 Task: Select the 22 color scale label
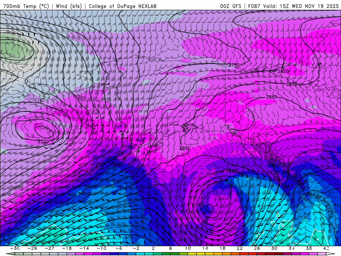[x=240, y=248]
